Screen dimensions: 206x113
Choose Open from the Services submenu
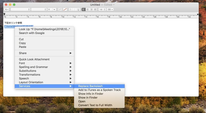99,101
